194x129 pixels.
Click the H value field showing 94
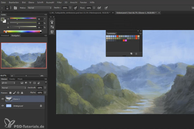click(x=40, y=19)
